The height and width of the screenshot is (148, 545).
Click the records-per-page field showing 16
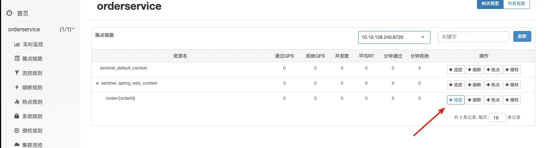(497, 118)
